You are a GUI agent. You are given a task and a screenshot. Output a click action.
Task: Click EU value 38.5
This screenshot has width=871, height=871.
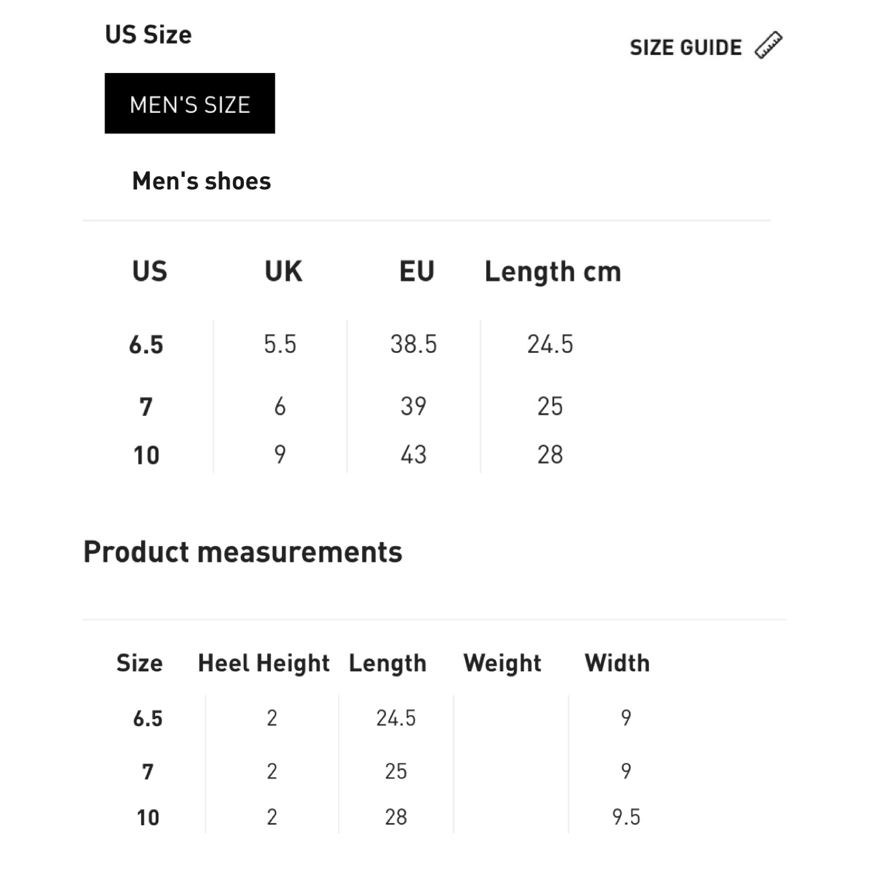[x=413, y=344]
